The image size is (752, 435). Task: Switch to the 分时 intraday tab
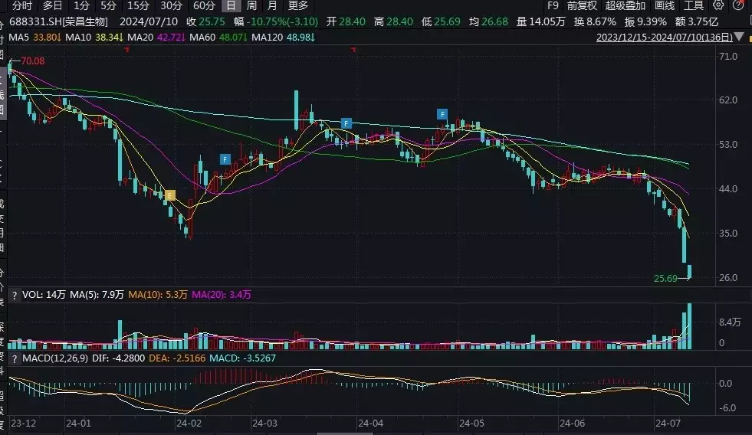[22, 6]
